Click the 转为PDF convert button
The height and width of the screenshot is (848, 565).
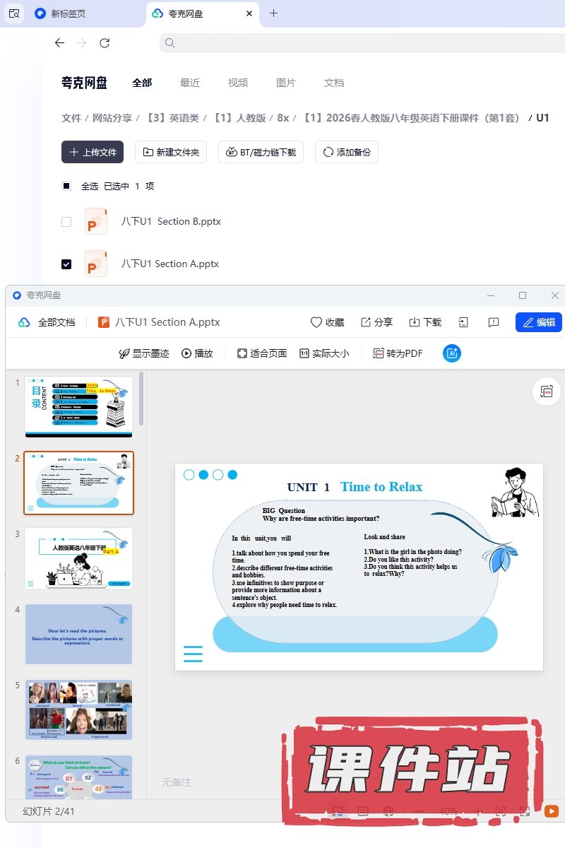(x=398, y=353)
